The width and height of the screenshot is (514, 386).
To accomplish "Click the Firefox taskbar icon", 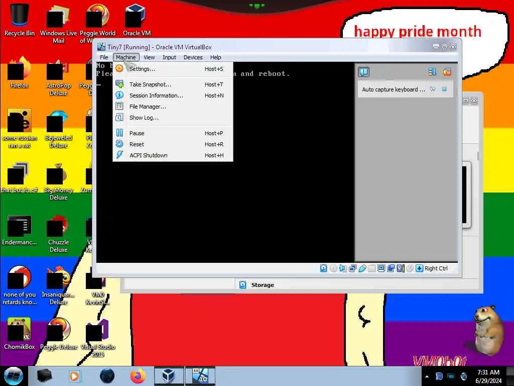I will click(x=138, y=376).
